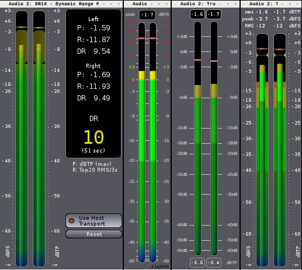The width and height of the screenshot is (302, 270).
Task: Click the P: dBTP (max) legend text
Action: pos(92,164)
